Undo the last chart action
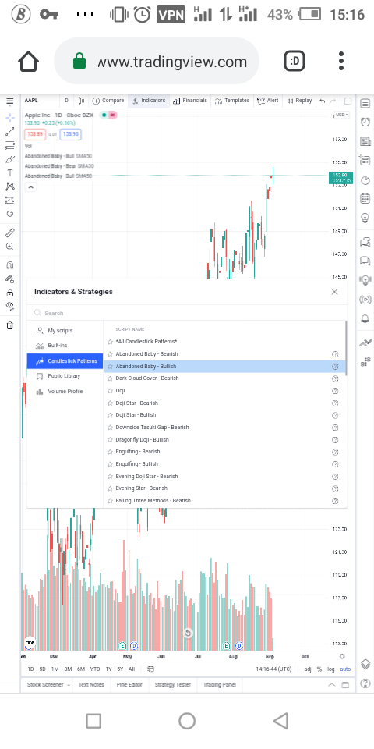 click(x=322, y=101)
